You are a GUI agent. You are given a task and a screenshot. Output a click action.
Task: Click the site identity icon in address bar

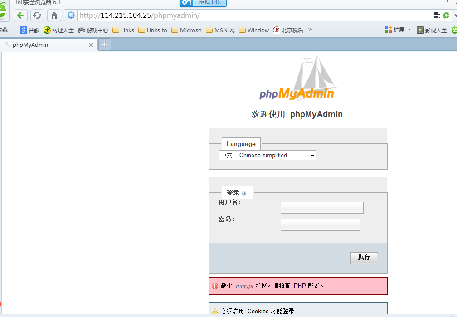pos(71,15)
